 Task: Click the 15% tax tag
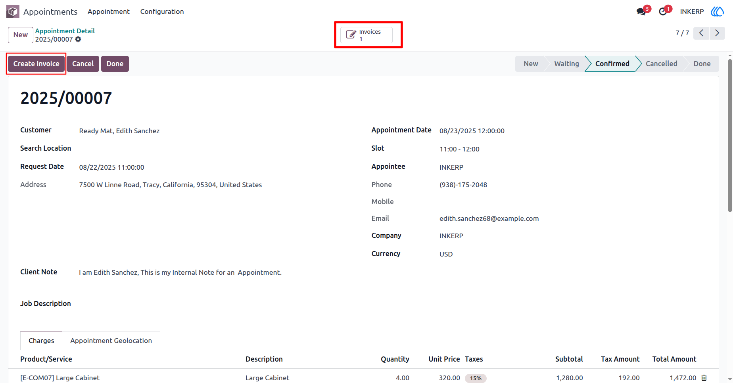pyautogui.click(x=476, y=378)
